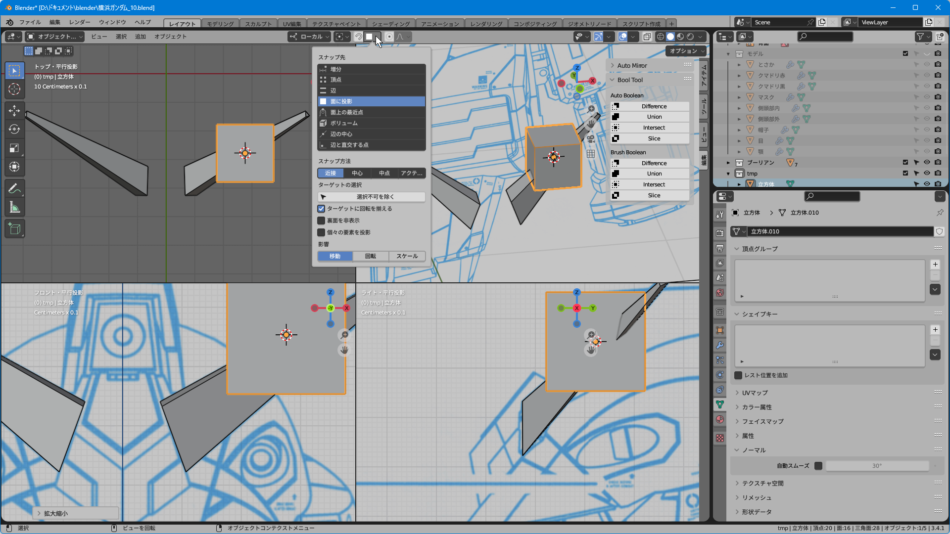Adjust the 自動スムーズ 30° angle slider
Screen dimensions: 950x534
tap(876, 466)
